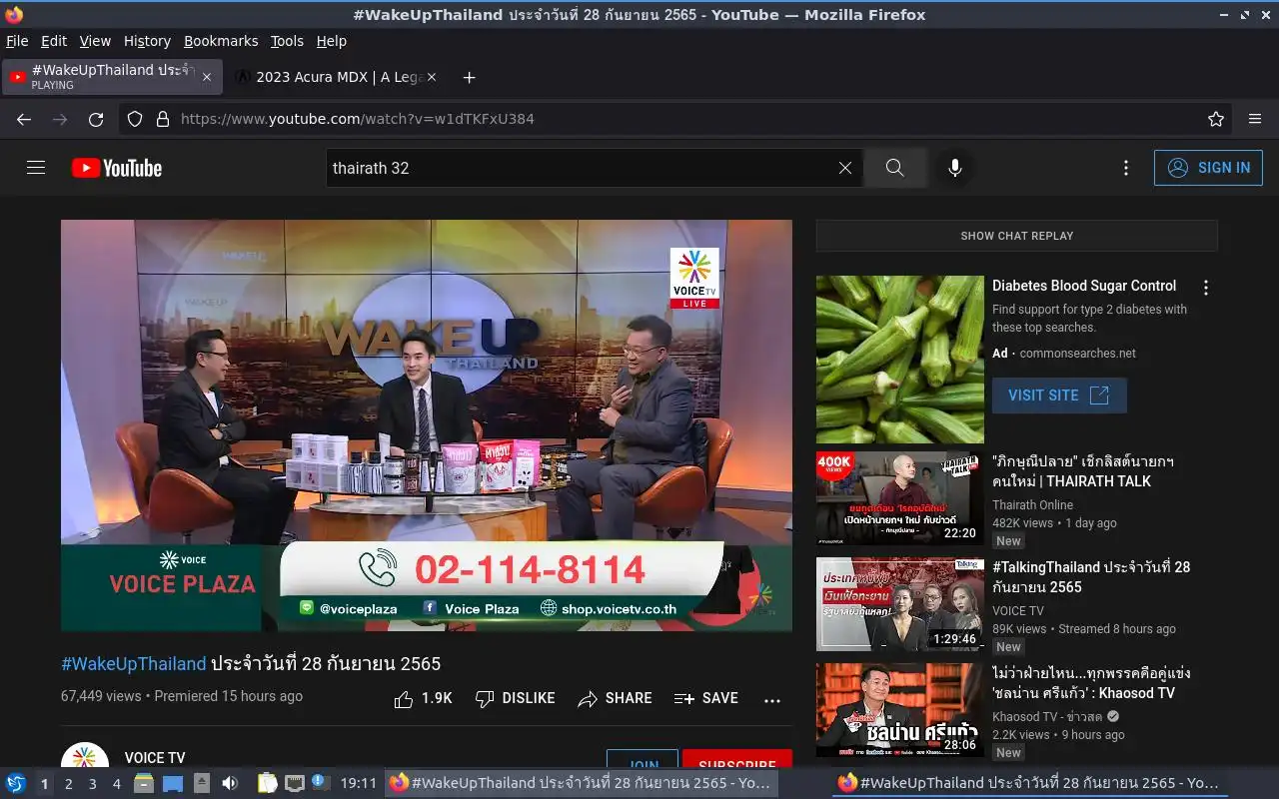Open removable media eject tray icon
This screenshot has height=799, width=1279.
pos(202,783)
